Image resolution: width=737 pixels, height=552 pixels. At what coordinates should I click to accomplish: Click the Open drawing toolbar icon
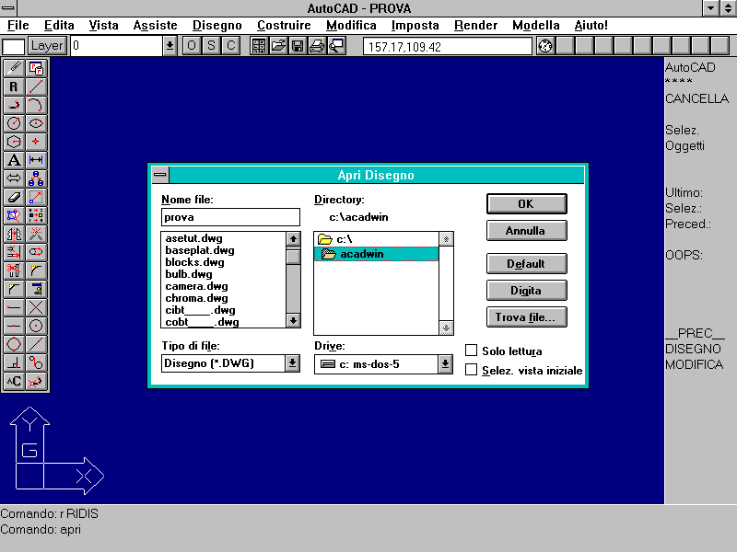coord(278,45)
